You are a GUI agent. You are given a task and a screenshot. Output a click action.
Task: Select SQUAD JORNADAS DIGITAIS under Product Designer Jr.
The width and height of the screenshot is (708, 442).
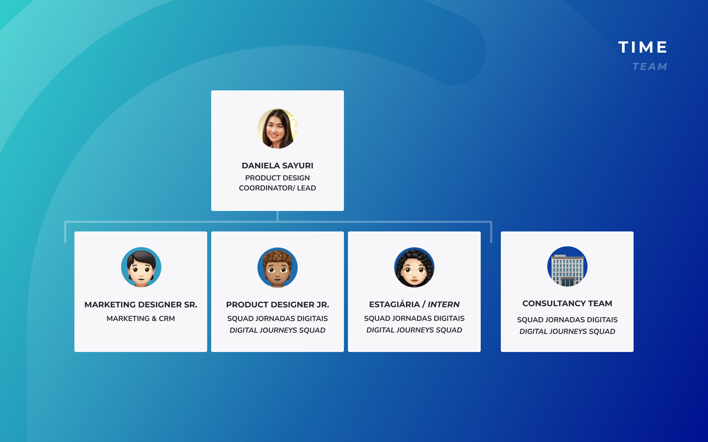[278, 319]
